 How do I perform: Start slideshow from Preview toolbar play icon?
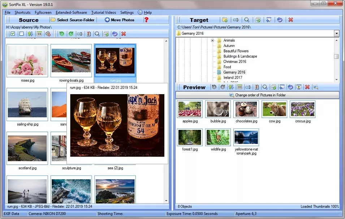[299, 87]
